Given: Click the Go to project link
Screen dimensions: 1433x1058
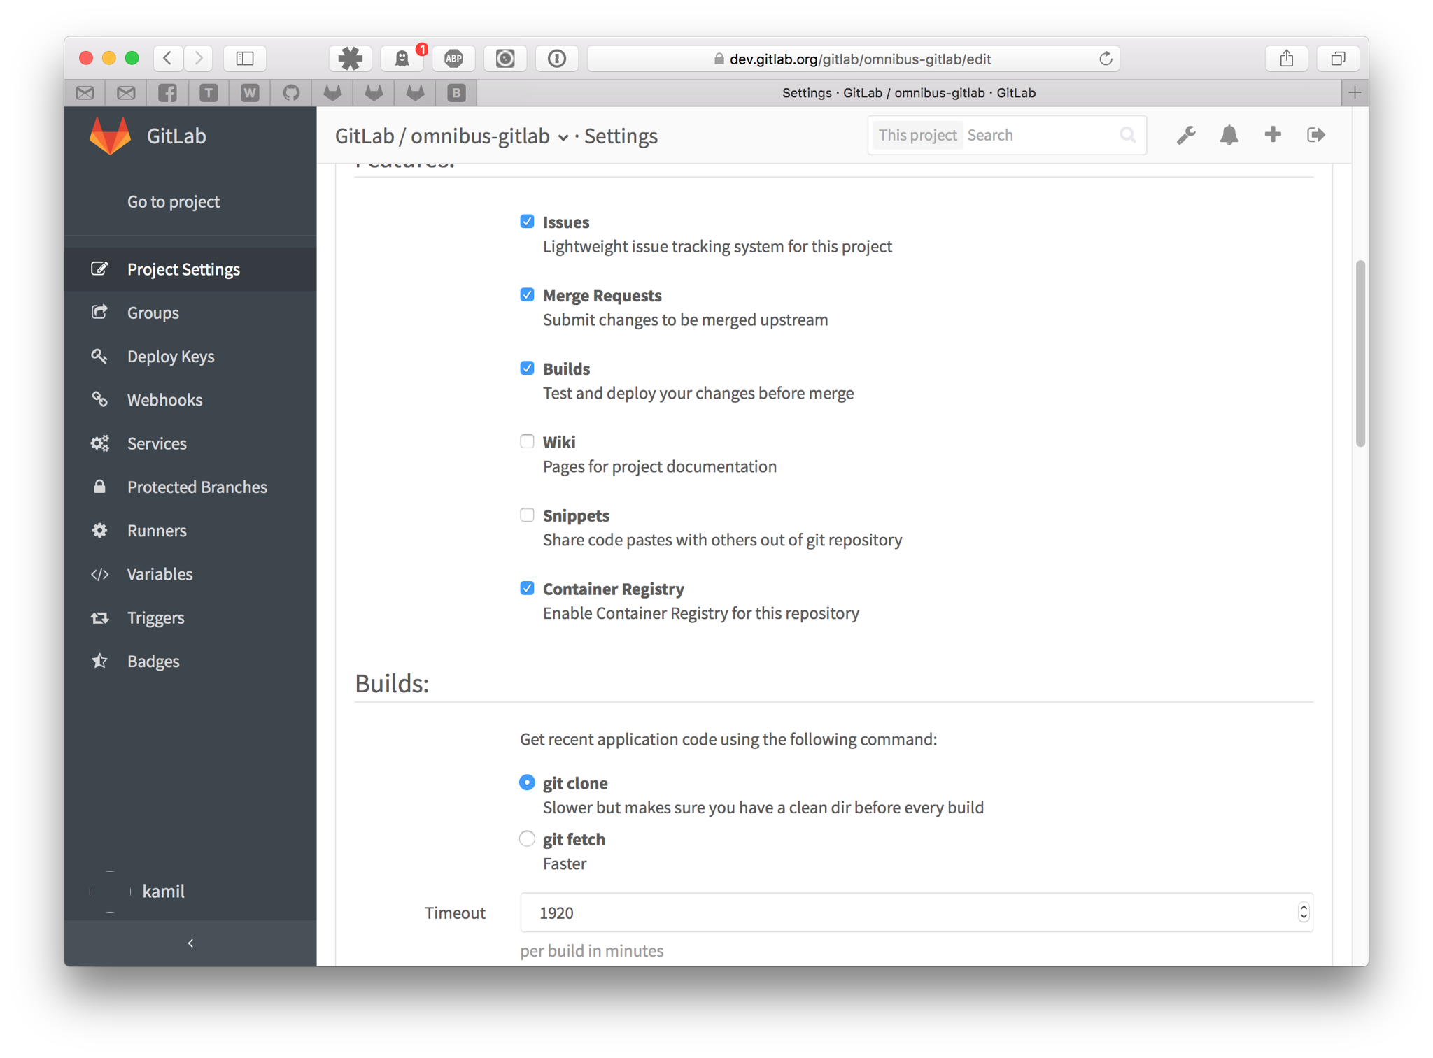Looking at the screenshot, I should tap(174, 201).
